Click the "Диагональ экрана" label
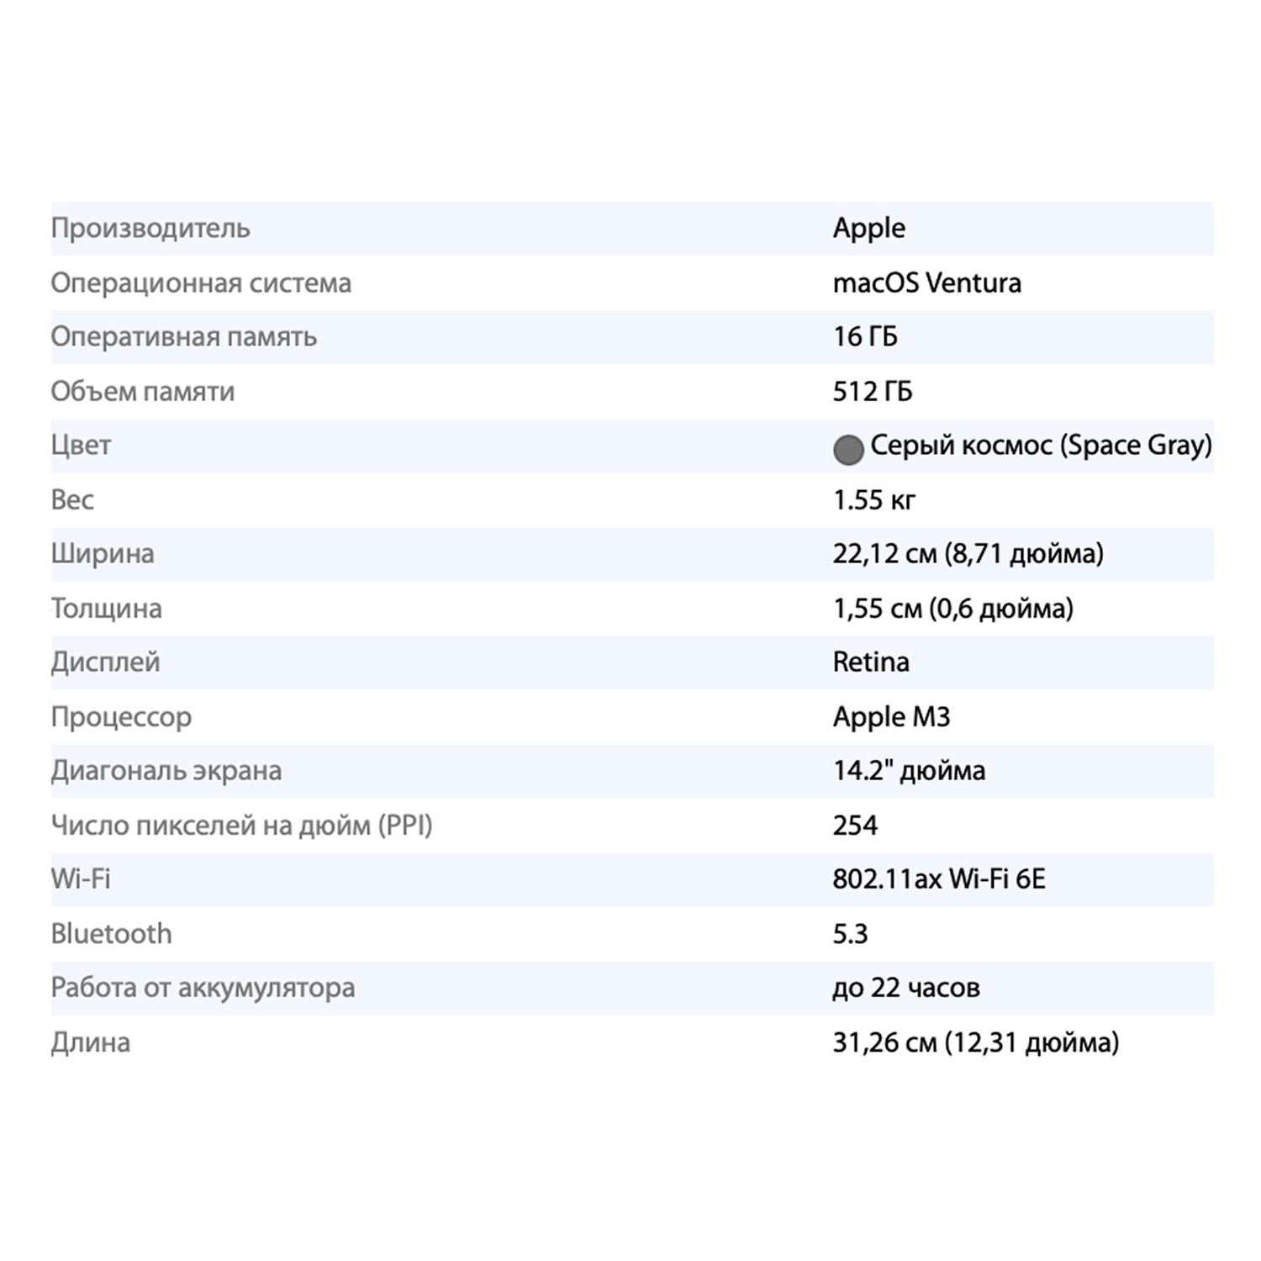Screen dimensions: 1261x1261 [x=166, y=771]
